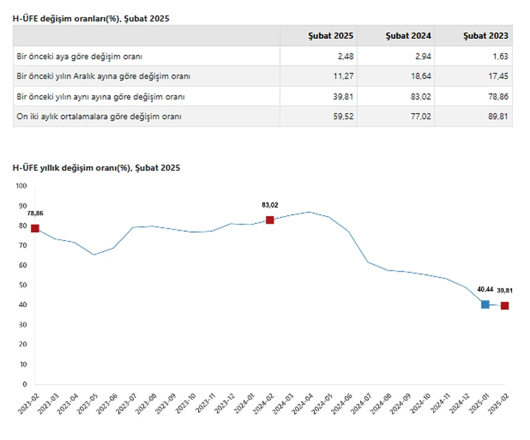Click the table cell showing 59,52
Viewport: 530px width, 440px height.
coord(343,116)
